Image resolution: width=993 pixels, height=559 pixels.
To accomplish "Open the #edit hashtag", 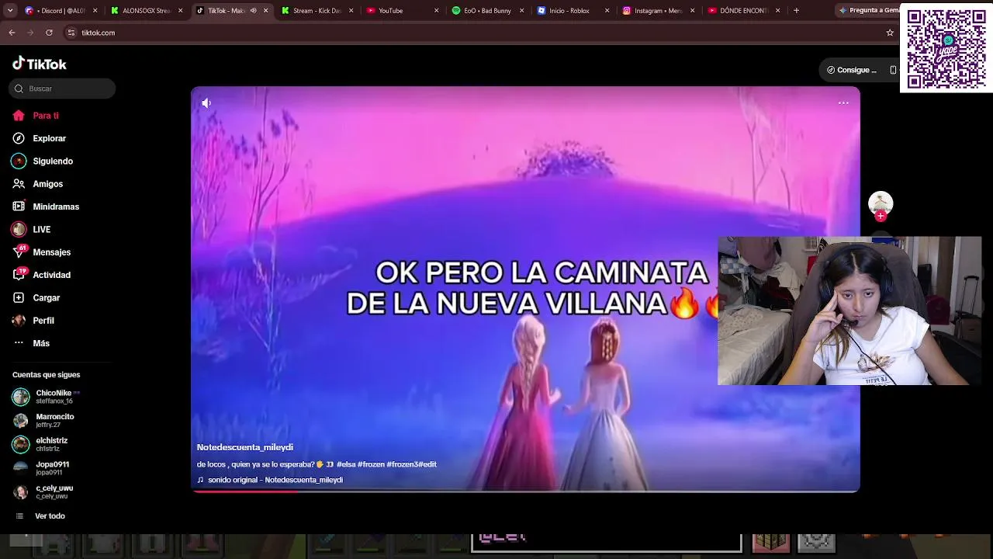I will 427,464.
